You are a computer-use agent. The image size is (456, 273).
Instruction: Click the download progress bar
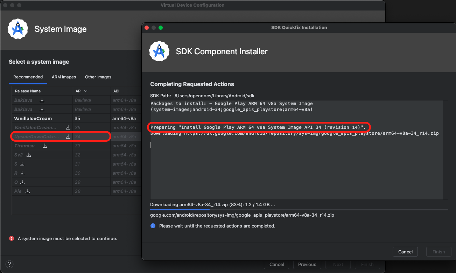[299, 210]
